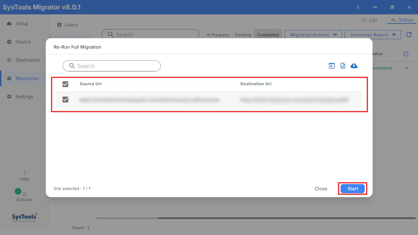Toggle the select-all checkbox in the header row
This screenshot has width=418, height=235.
click(x=65, y=84)
